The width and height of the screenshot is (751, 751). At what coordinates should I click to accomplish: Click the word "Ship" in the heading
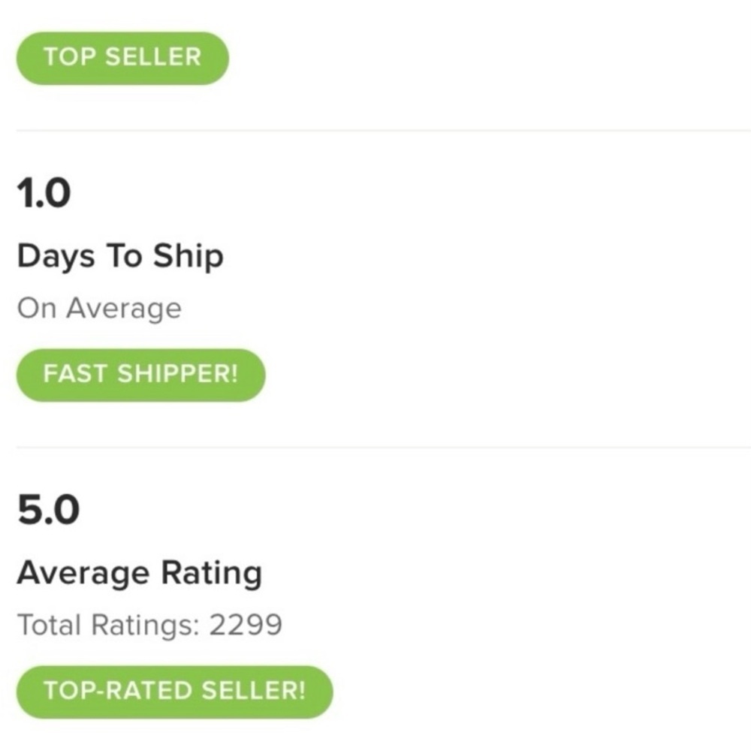[x=189, y=257]
